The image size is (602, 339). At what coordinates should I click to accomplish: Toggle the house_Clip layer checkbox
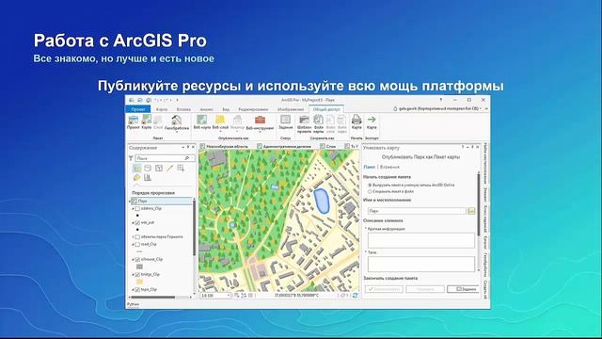pos(137,260)
